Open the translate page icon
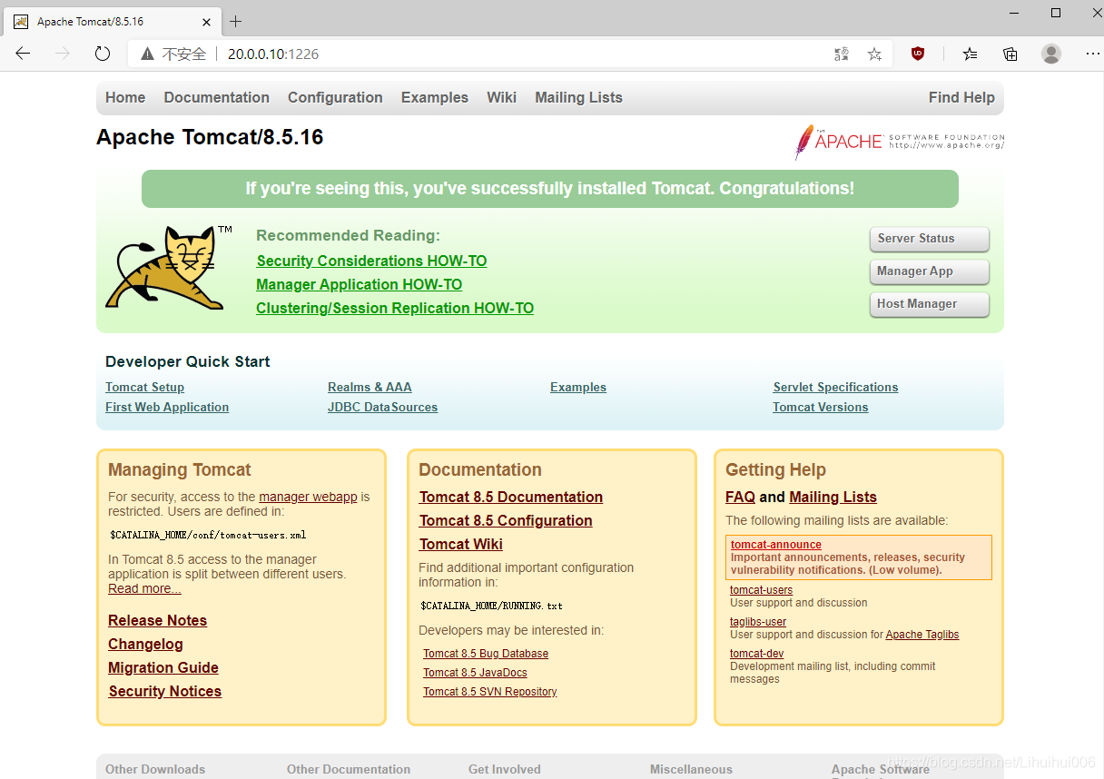Viewport: 1104px width, 779px height. coord(842,54)
